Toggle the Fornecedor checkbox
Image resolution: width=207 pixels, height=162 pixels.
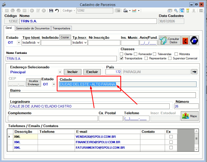(x=135, y=54)
